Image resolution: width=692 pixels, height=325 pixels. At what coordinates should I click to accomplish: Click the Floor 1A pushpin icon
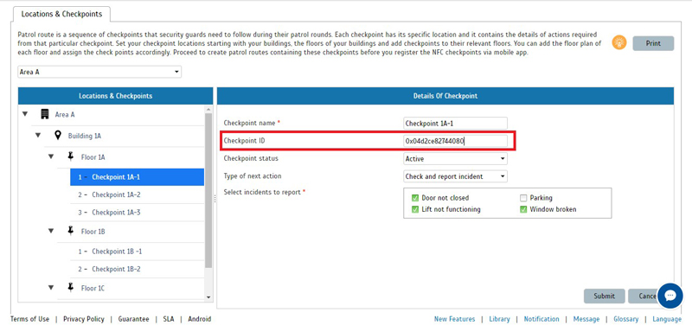[71, 156]
